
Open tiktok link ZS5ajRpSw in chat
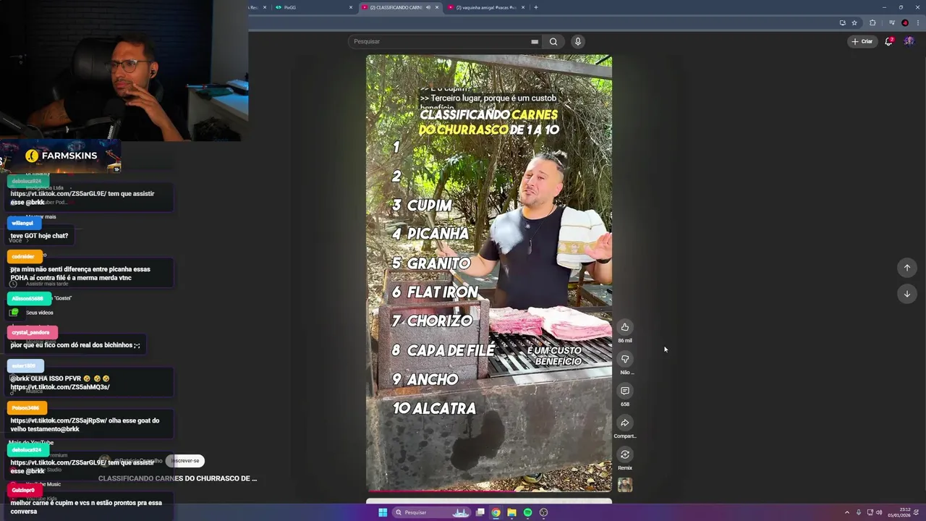point(59,420)
